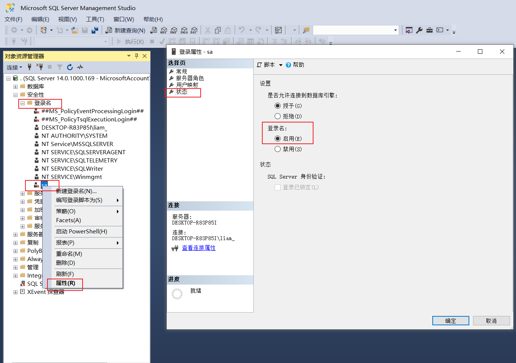The width and height of the screenshot is (516, 363).
Task: Select the NT AUTHORITY\SYSTEM login
Action: tap(74, 136)
